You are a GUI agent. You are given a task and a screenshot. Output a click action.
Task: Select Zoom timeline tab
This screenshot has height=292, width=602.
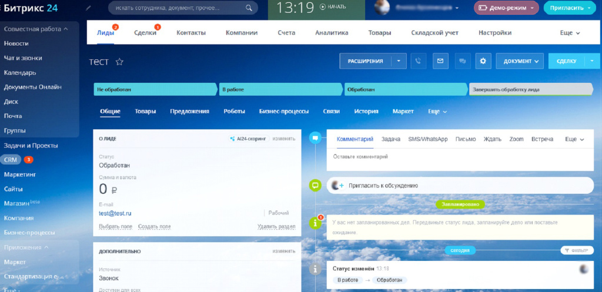coord(516,139)
